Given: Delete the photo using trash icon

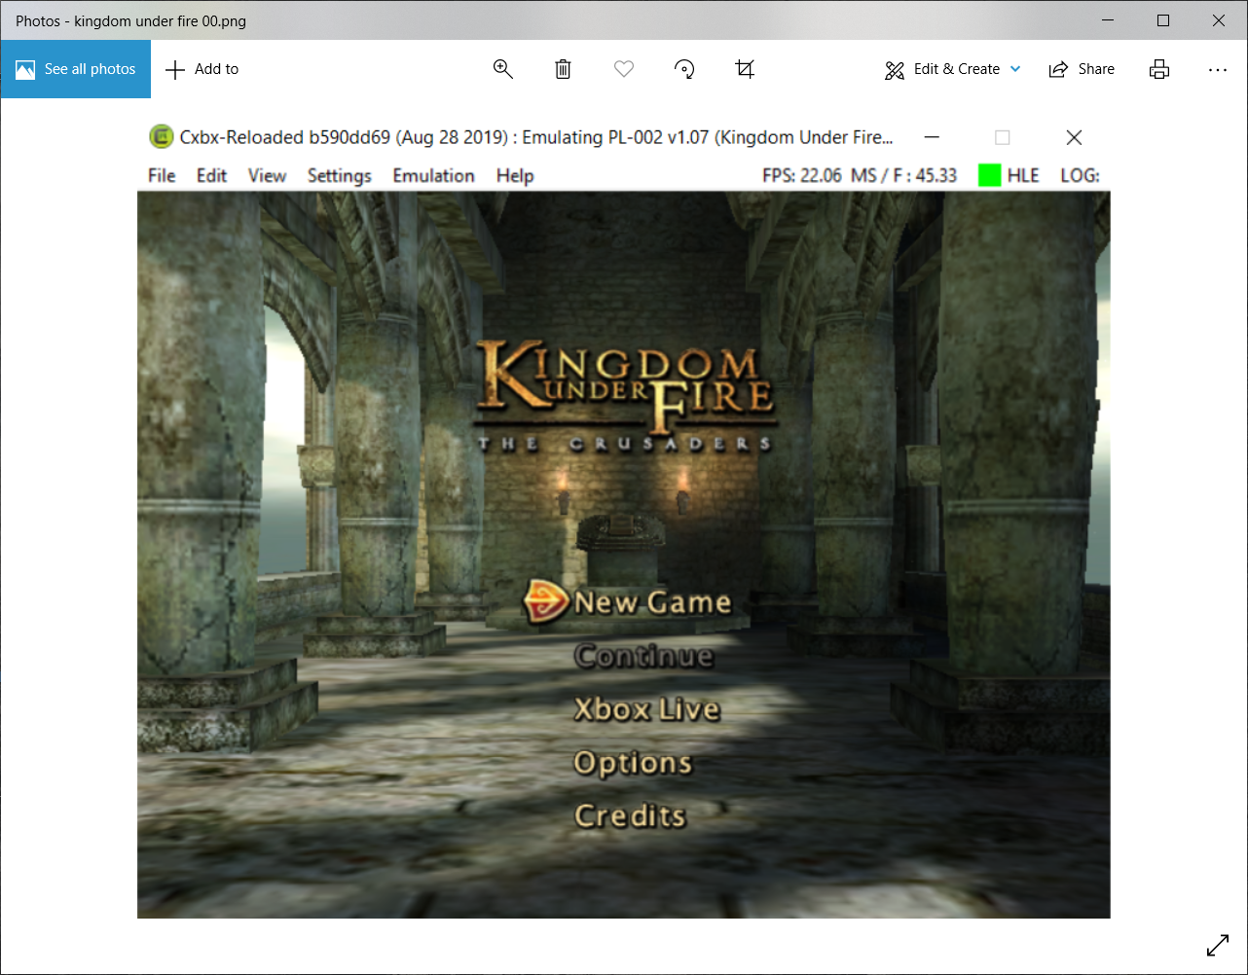Looking at the screenshot, I should click(x=563, y=69).
